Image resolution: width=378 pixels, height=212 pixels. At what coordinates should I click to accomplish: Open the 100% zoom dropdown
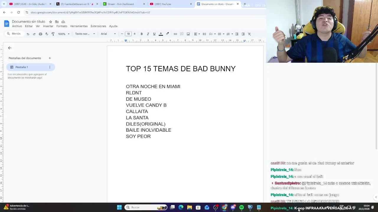(x=63, y=34)
